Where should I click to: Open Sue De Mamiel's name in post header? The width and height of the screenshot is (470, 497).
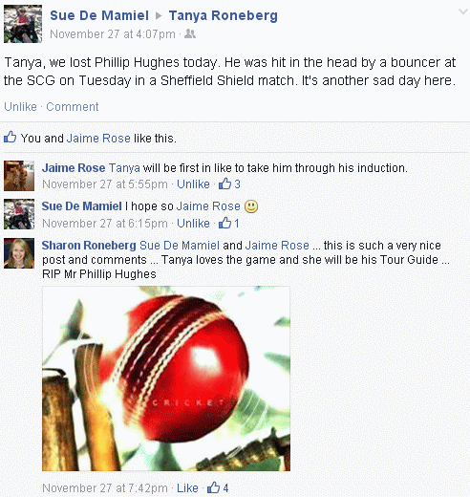(x=99, y=15)
